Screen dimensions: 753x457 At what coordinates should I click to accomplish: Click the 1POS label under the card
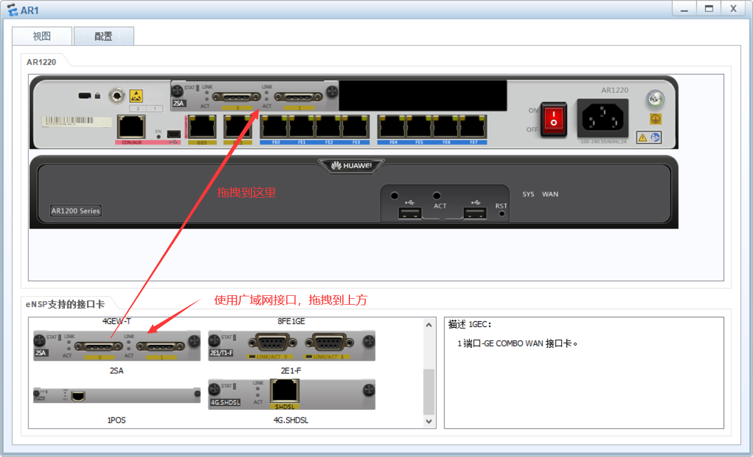point(116,420)
